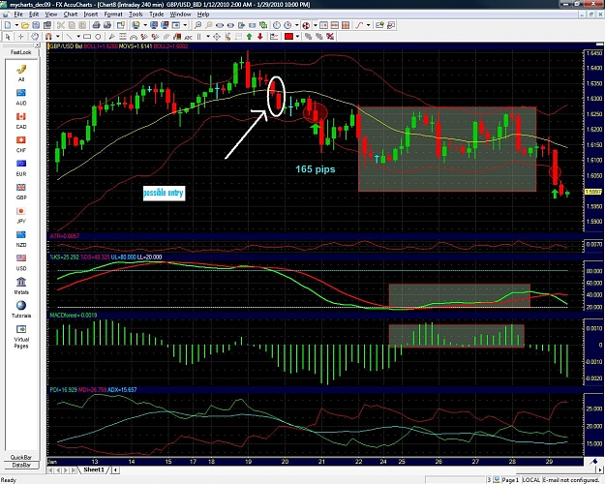Expand the red color swatch dropdown
Screen dimensions: 605x484
(297, 37)
